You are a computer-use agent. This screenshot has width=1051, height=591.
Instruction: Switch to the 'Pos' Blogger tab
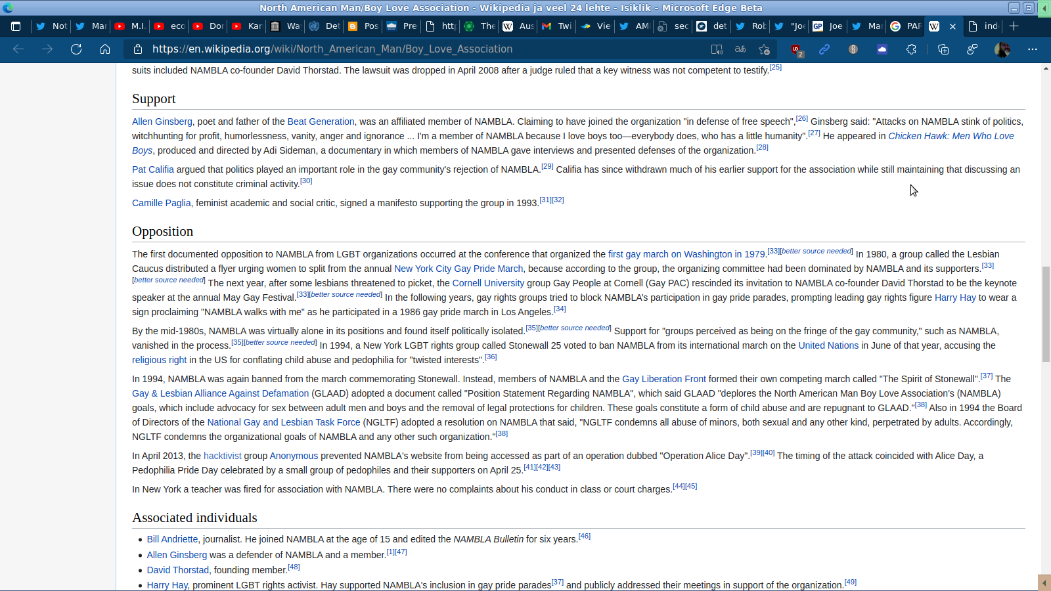click(363, 26)
